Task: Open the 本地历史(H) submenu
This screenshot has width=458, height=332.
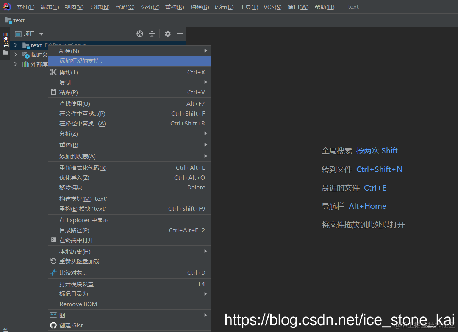Action: coord(129,251)
